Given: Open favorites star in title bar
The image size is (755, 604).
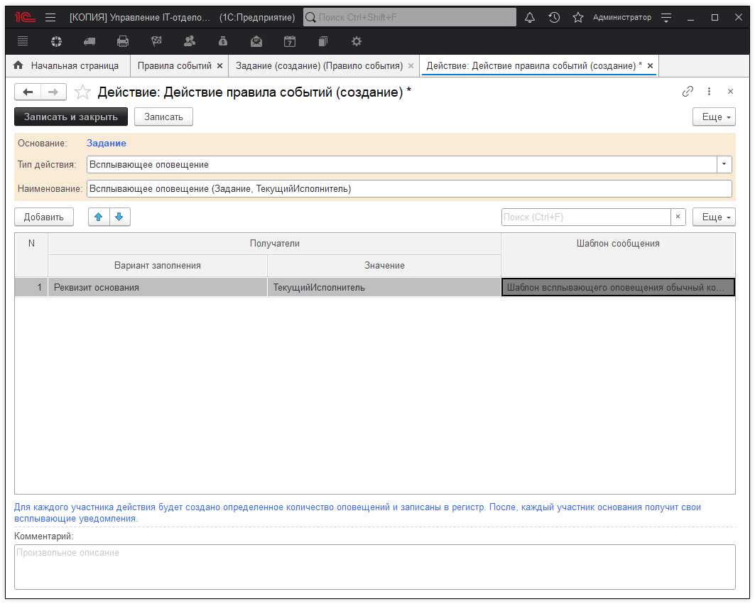Looking at the screenshot, I should pos(578,17).
